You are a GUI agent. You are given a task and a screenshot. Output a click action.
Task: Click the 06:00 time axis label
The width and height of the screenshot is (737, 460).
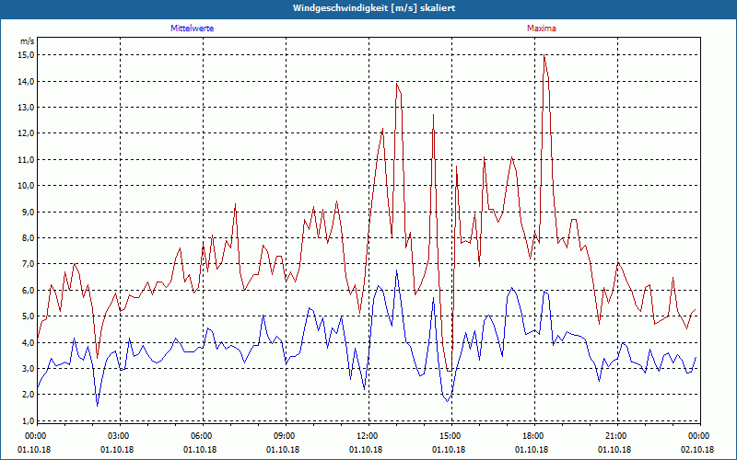[203, 436]
